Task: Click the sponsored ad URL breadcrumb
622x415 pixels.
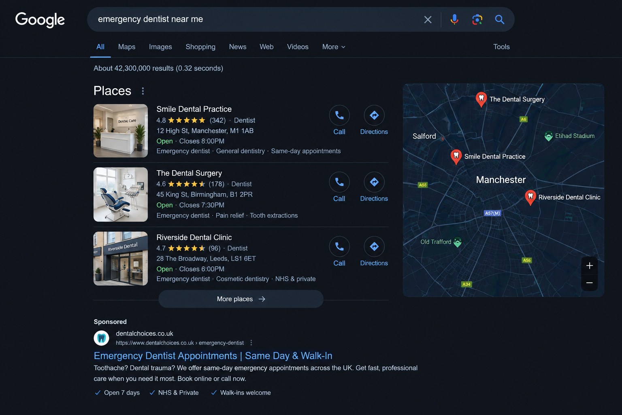Action: pos(180,343)
